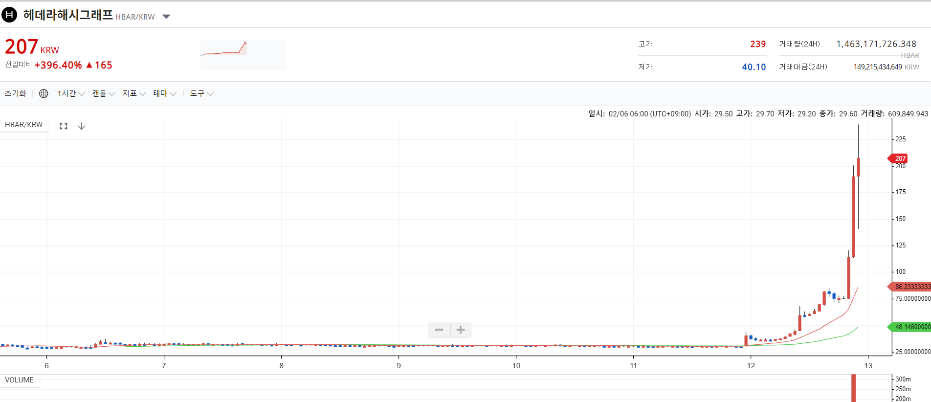
Task: Open the 테마 theme dropdown
Action: point(164,93)
